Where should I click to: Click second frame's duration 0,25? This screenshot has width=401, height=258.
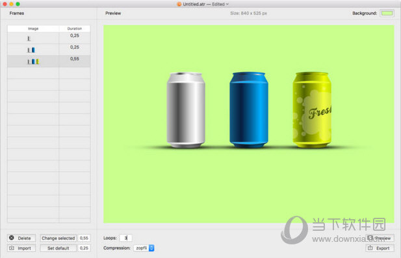pos(75,47)
